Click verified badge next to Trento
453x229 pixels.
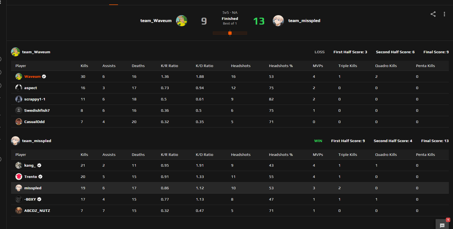click(x=40, y=177)
